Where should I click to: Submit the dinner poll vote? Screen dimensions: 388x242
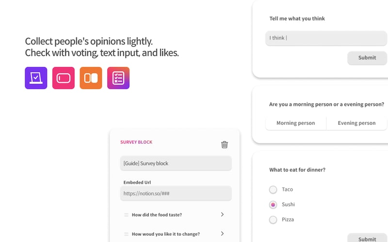367,239
